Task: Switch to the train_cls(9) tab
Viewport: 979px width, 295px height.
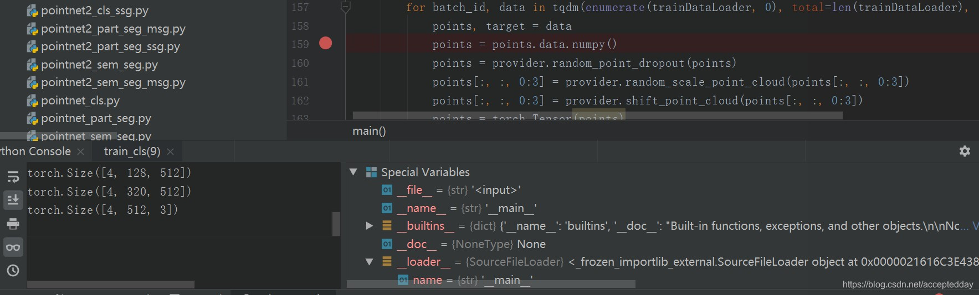Action: [x=132, y=151]
